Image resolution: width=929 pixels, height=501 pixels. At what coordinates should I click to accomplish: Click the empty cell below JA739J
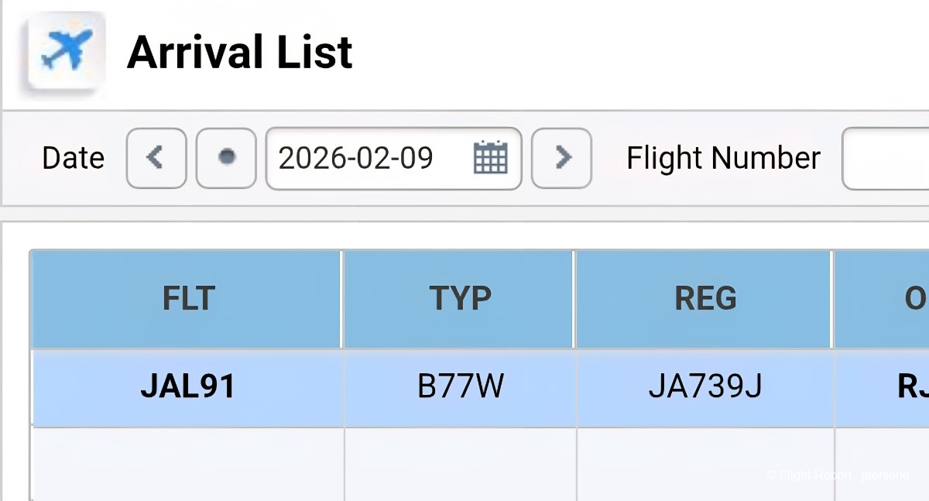(x=704, y=463)
